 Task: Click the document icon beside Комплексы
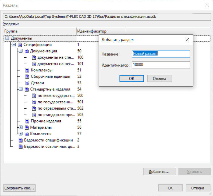[27, 70]
